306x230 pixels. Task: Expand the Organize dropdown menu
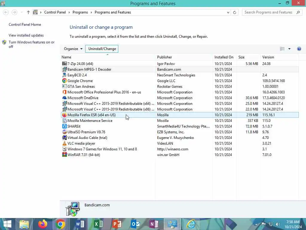73,49
